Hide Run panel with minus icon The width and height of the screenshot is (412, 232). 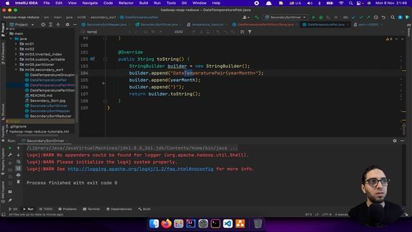(x=402, y=141)
